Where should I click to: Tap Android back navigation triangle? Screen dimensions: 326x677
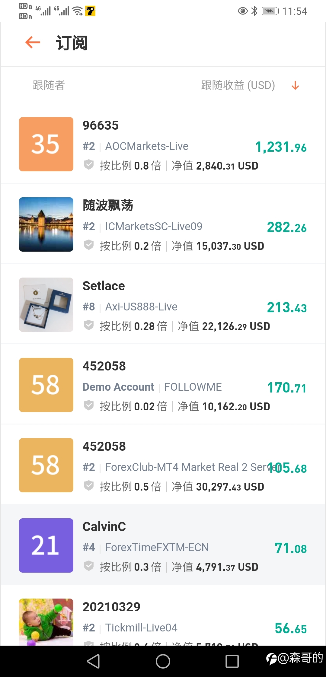coord(94,661)
